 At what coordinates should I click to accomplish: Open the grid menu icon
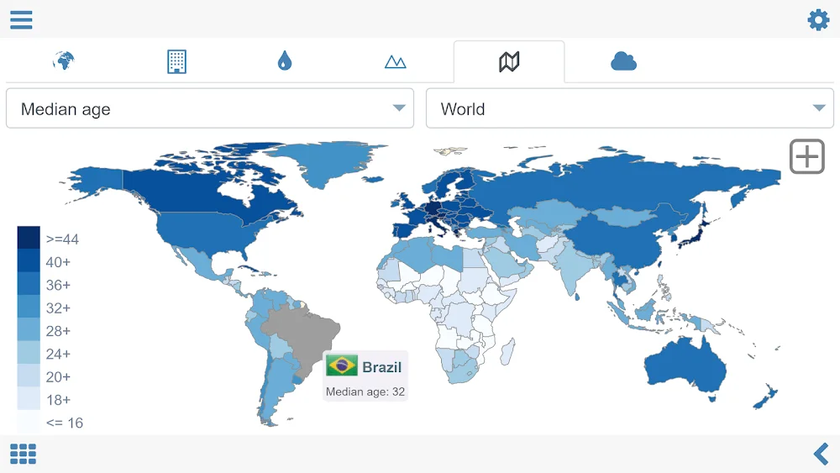pos(23,454)
